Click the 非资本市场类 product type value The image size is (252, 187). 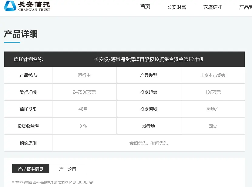coord(213,75)
